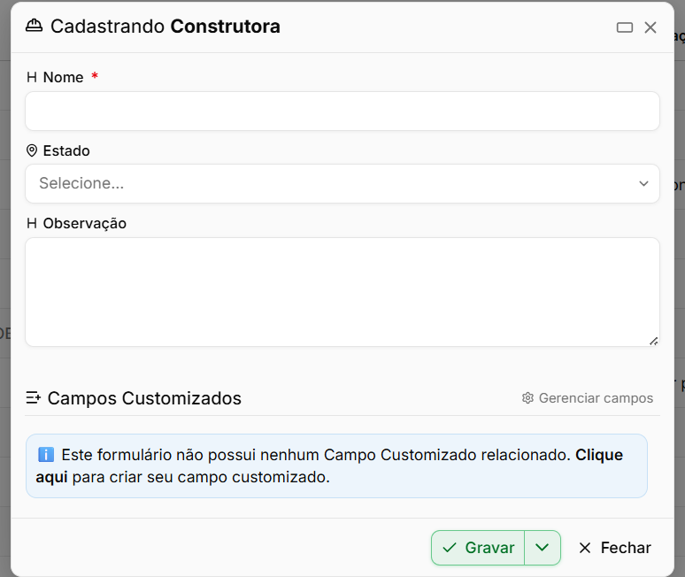Close the dialog using the top X icon
Viewport: 685px width, 577px height.
650,27
